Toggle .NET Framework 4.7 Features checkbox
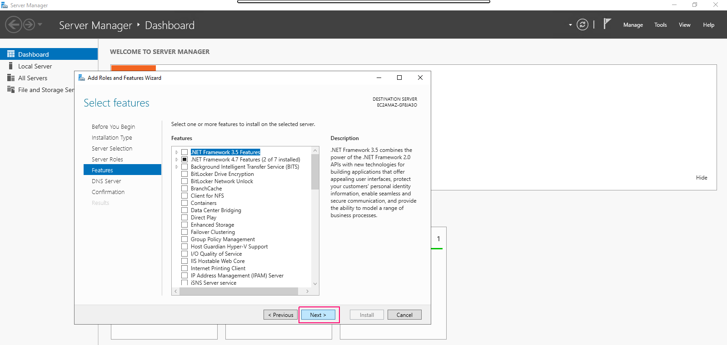Viewport: 727px width, 345px height. (x=184, y=160)
